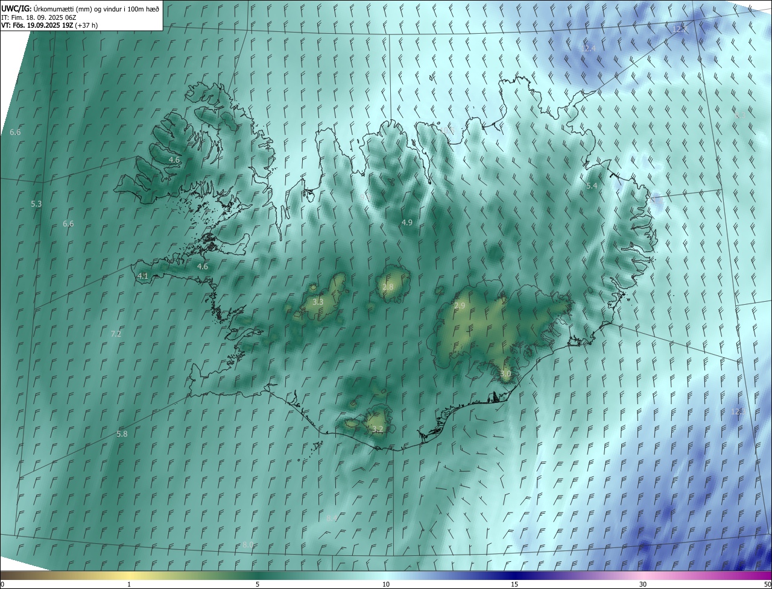
Task: Click the 'VT: Fös. 19.09.2025 19Z (+37 h)' line
Action: click(x=49, y=25)
